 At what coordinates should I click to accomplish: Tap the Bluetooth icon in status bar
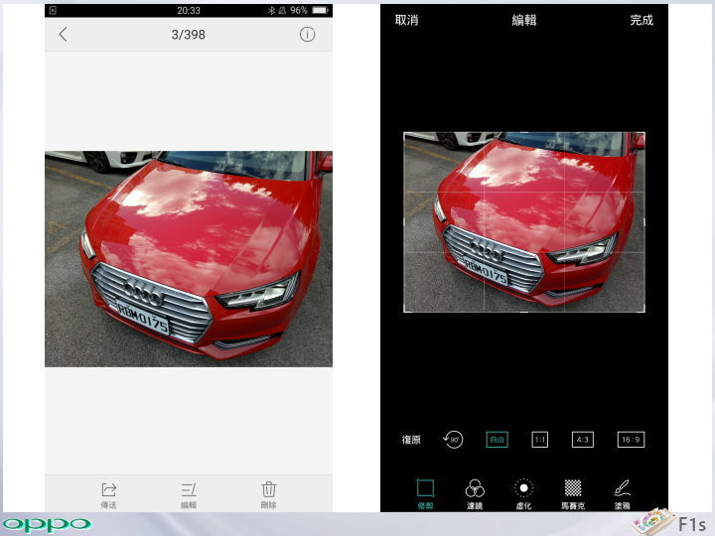(271, 10)
